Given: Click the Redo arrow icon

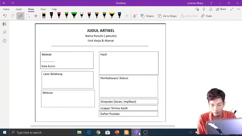Looking at the screenshot, I should coord(12,16).
